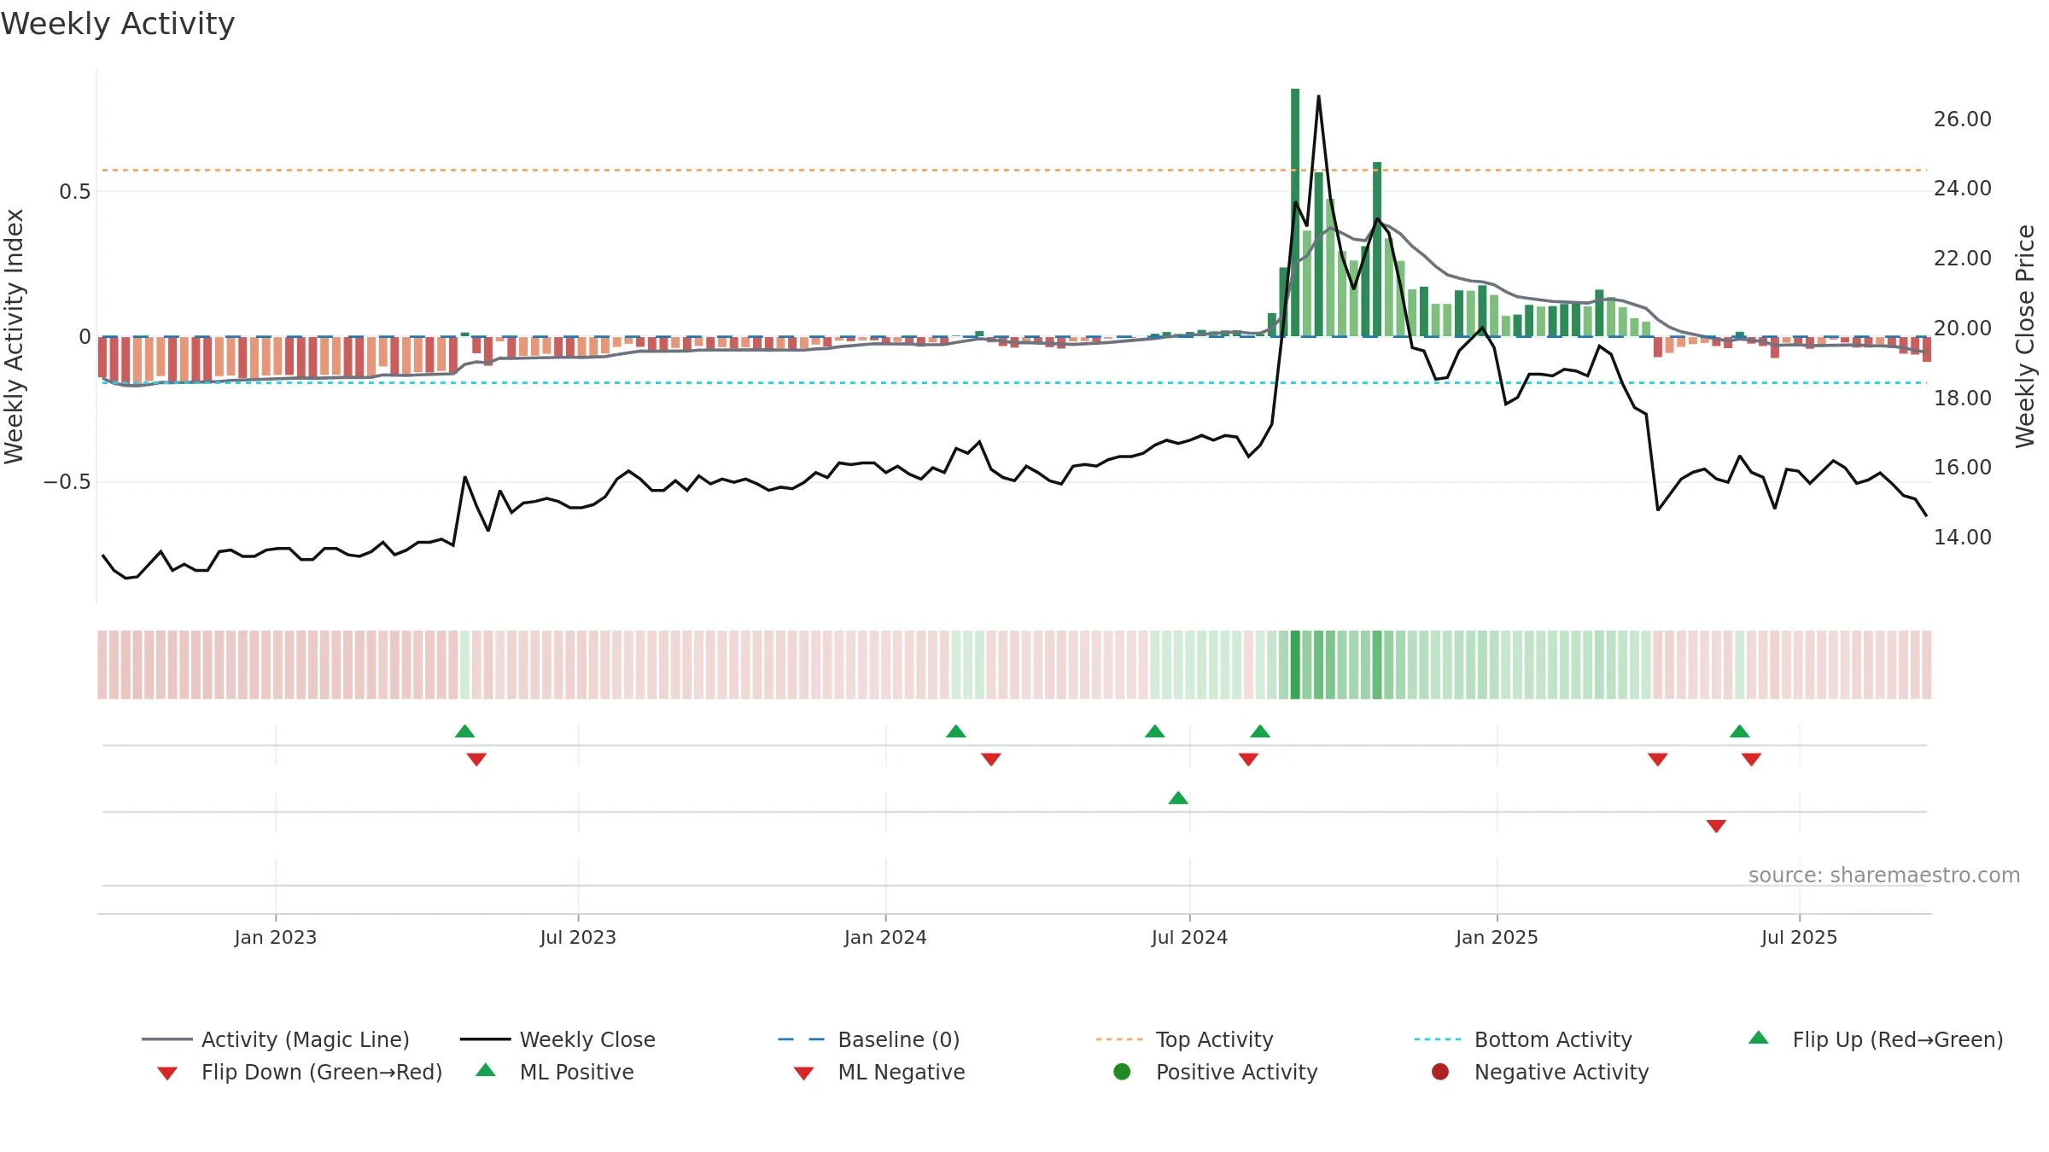Select the last flip-down marker before Jul 2025
The height and width of the screenshot is (1152, 2049).
1752,759
